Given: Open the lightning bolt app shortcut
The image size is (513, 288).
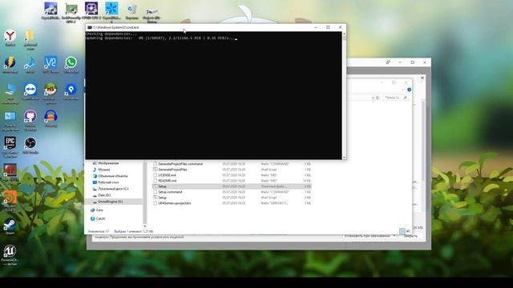Looking at the screenshot, I should point(10,65).
